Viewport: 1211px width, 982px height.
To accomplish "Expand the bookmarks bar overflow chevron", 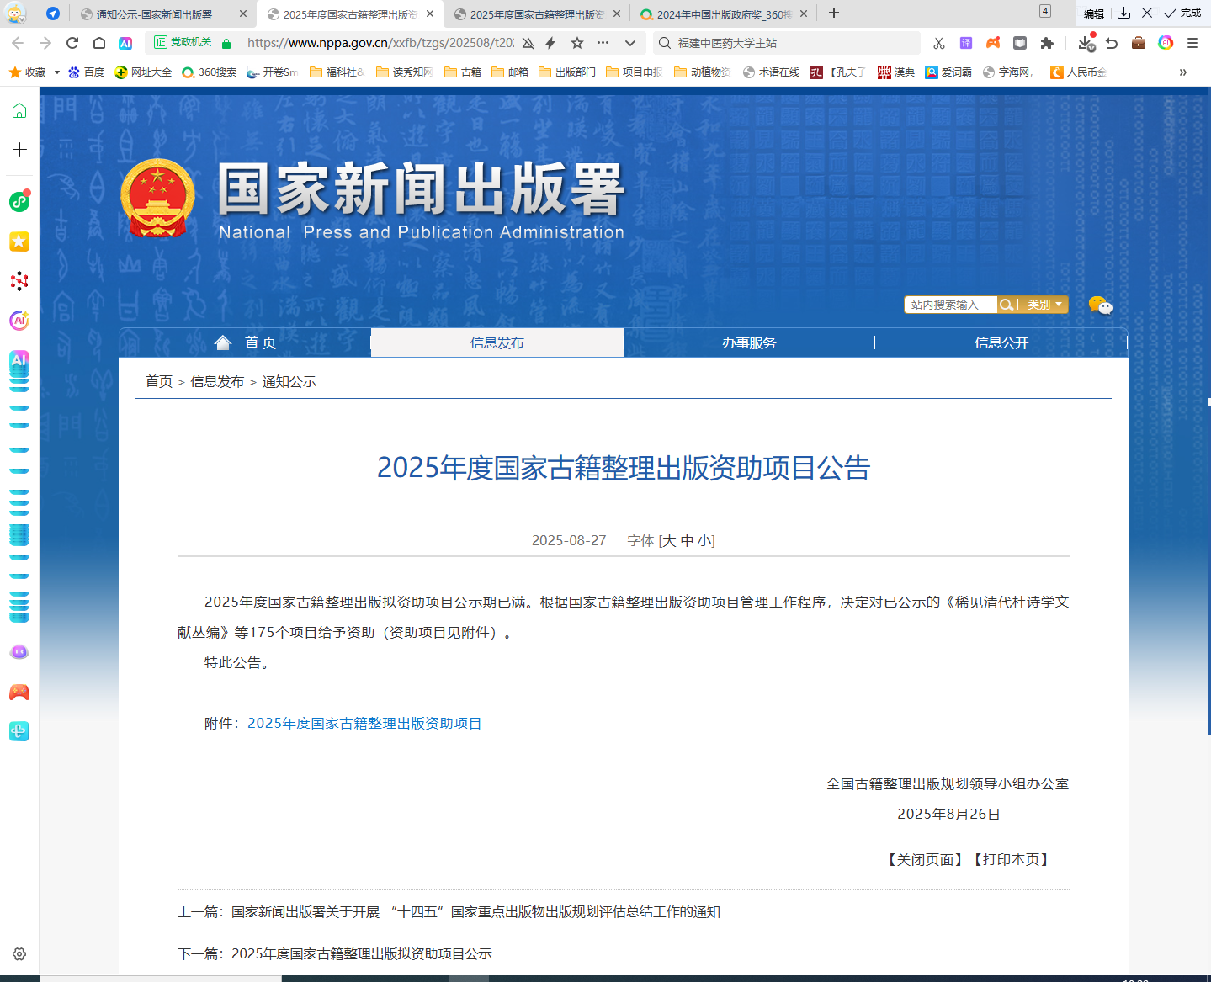I will point(1182,72).
